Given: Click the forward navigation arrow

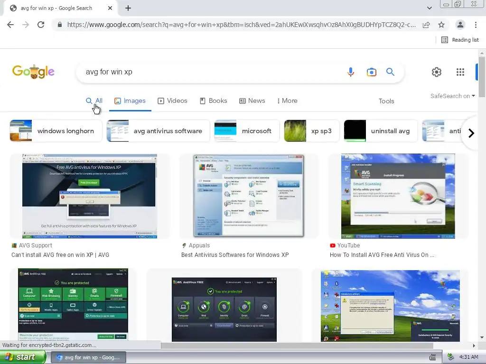Looking at the screenshot, I should (26, 25).
